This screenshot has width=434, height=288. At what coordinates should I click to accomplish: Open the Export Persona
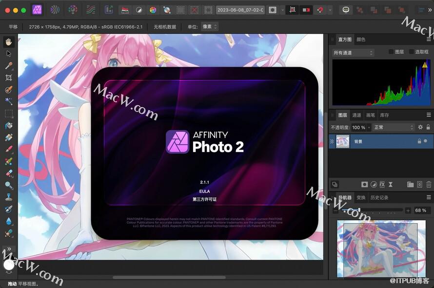[x=109, y=10]
